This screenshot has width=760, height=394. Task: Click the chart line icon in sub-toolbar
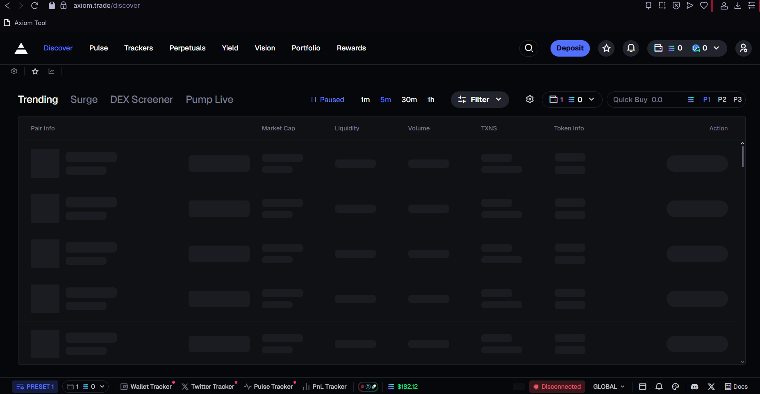tap(52, 71)
